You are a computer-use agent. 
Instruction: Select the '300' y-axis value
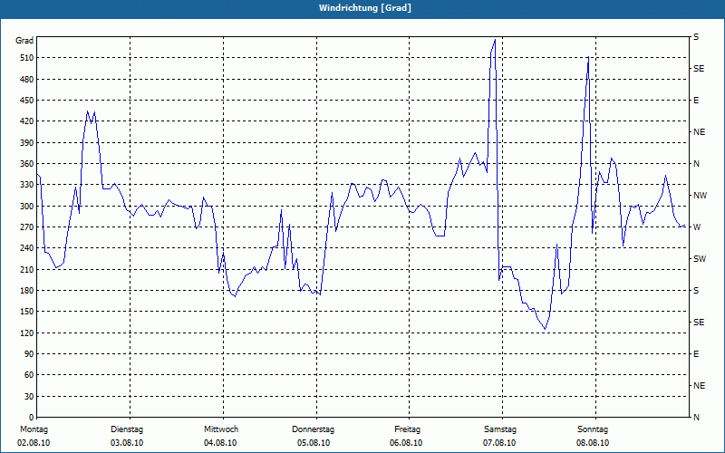click(x=27, y=207)
